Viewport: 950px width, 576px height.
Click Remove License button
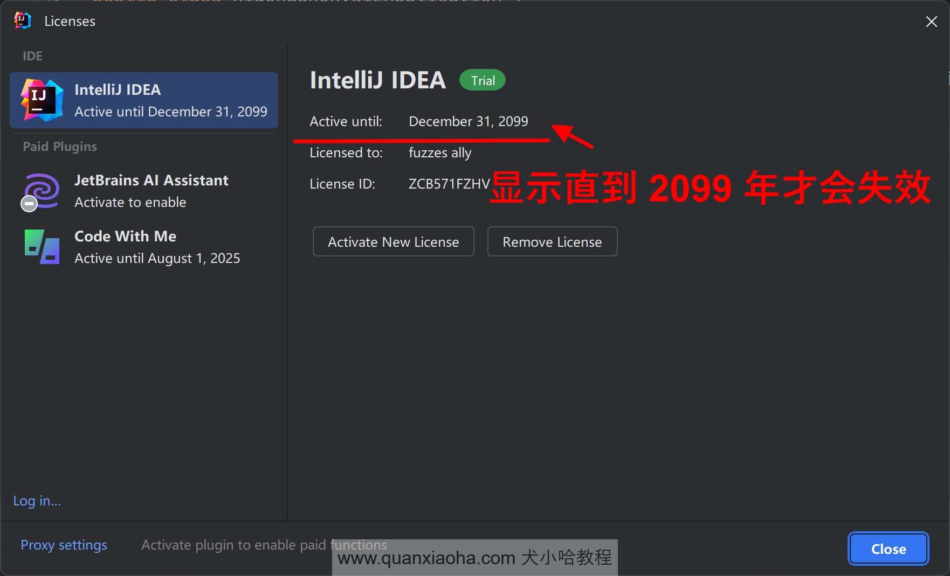[x=552, y=242]
